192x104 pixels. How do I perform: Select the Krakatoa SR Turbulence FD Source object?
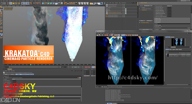coord(114,12)
